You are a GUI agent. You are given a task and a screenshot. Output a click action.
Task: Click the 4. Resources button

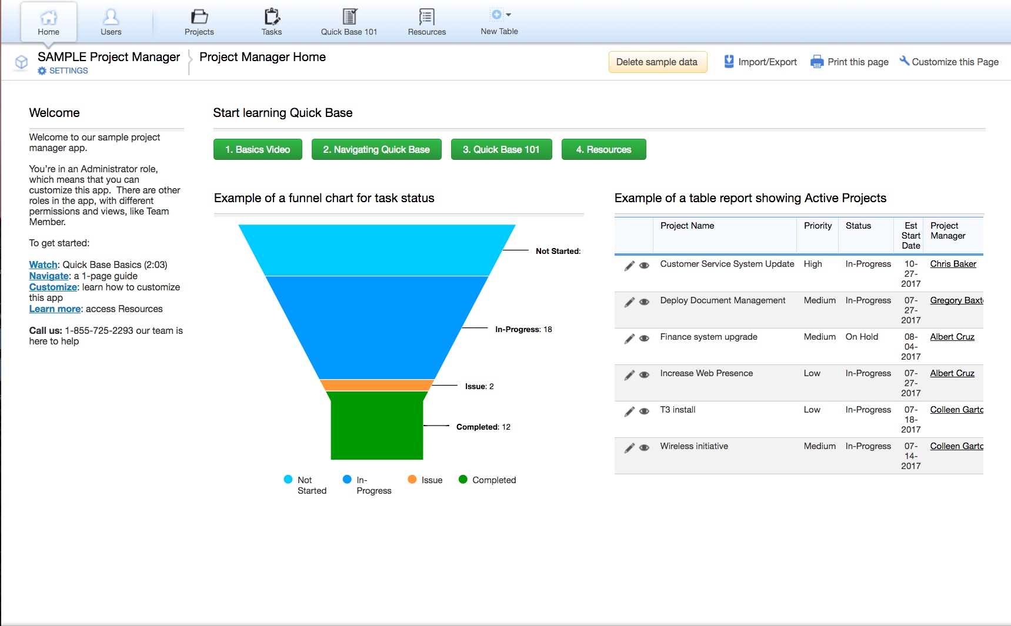(x=603, y=149)
